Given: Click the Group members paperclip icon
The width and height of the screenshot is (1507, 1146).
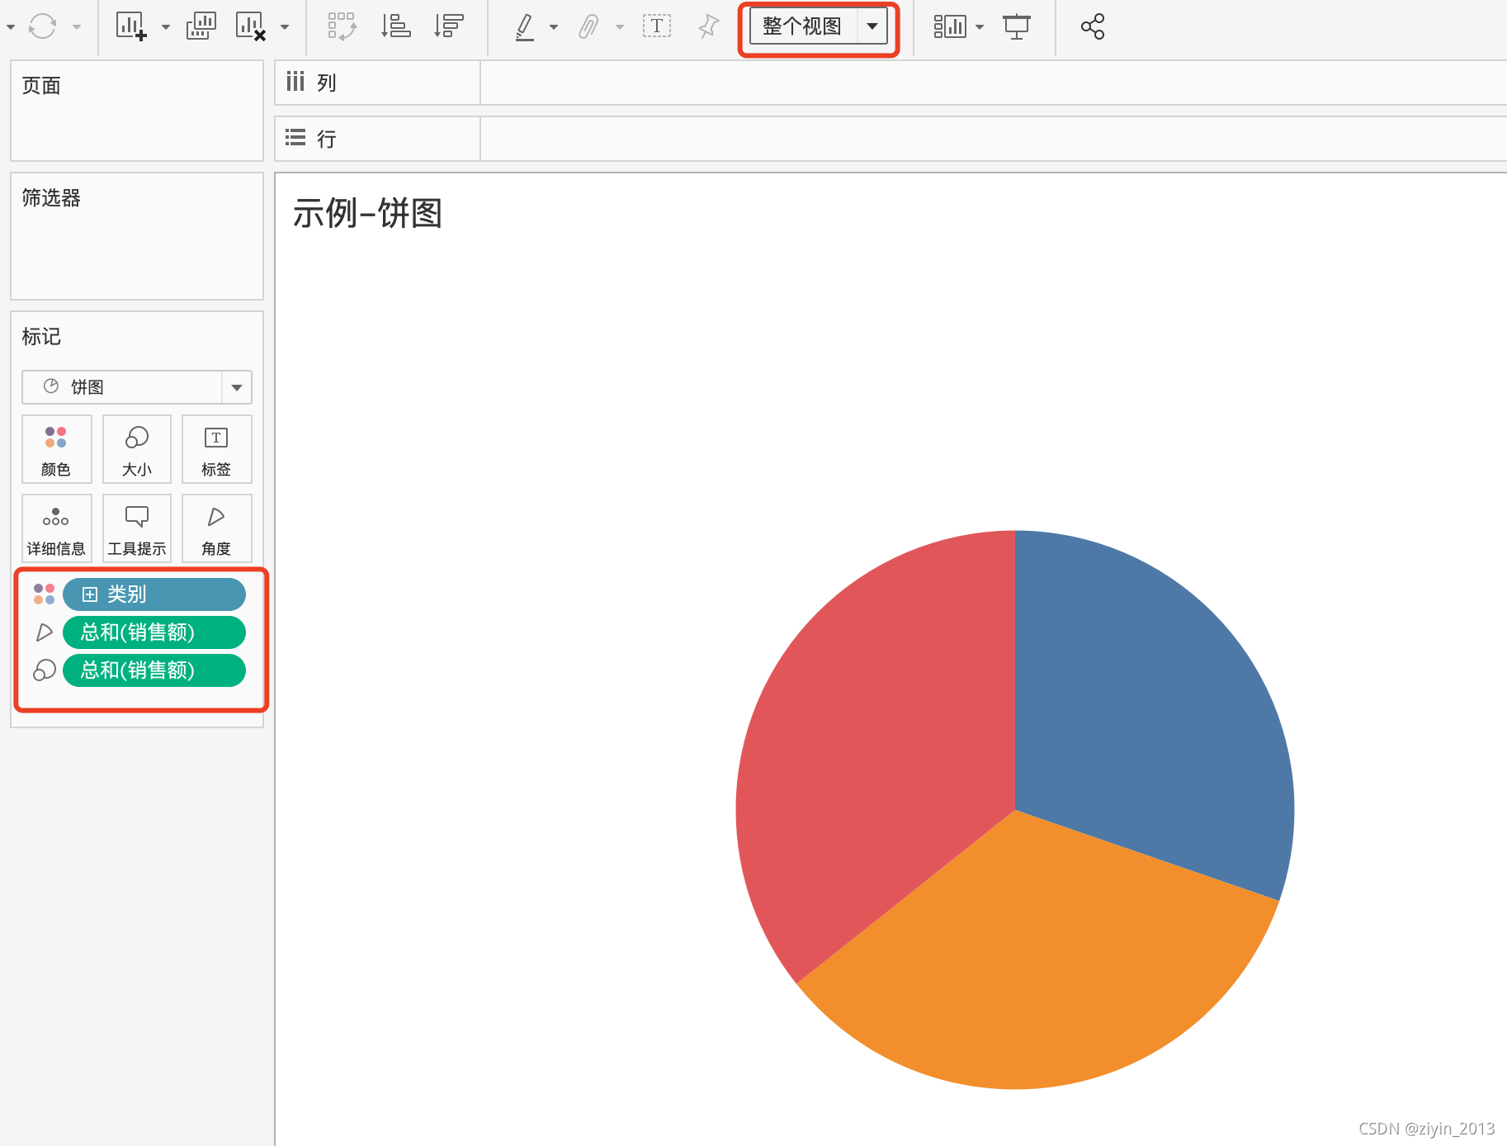Looking at the screenshot, I should pyautogui.click(x=588, y=26).
